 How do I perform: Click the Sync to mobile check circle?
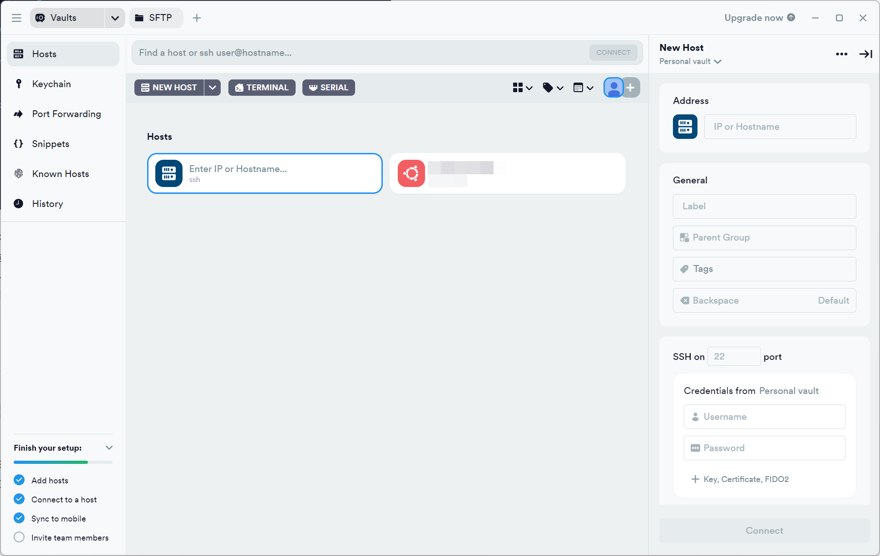(19, 518)
